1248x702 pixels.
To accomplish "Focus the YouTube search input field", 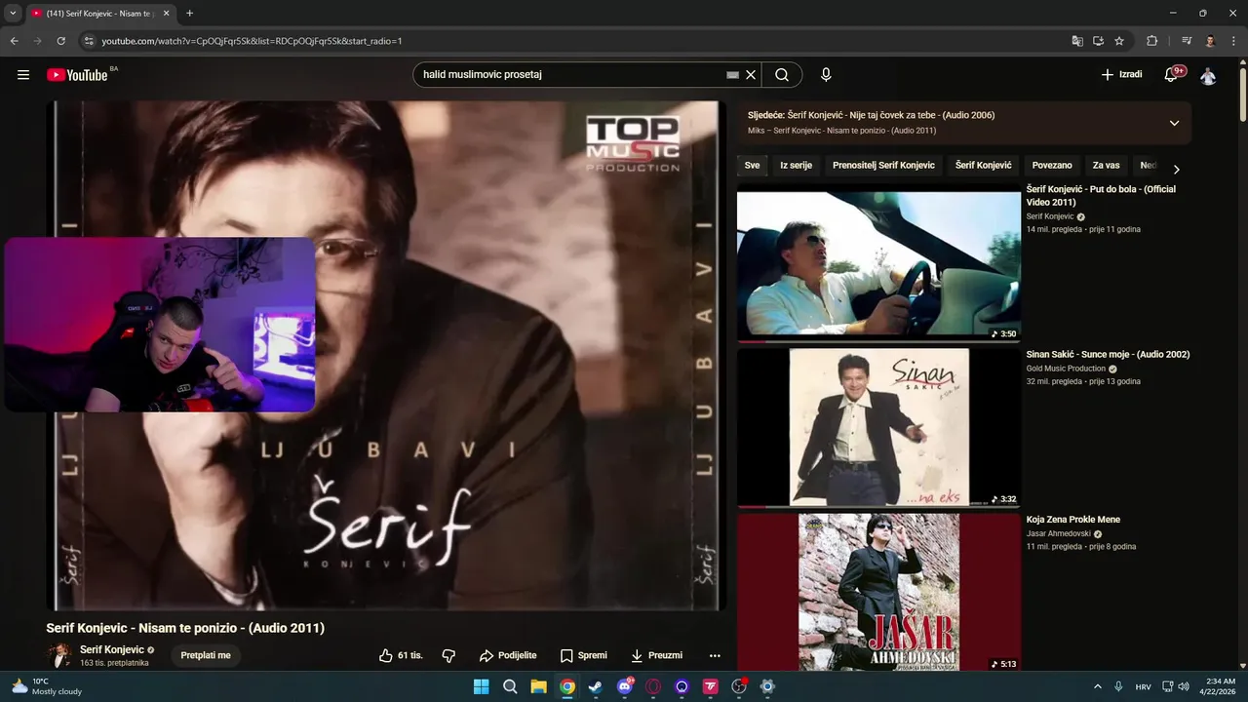I will click(571, 75).
